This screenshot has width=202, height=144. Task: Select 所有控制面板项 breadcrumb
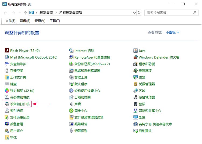click(x=71, y=13)
